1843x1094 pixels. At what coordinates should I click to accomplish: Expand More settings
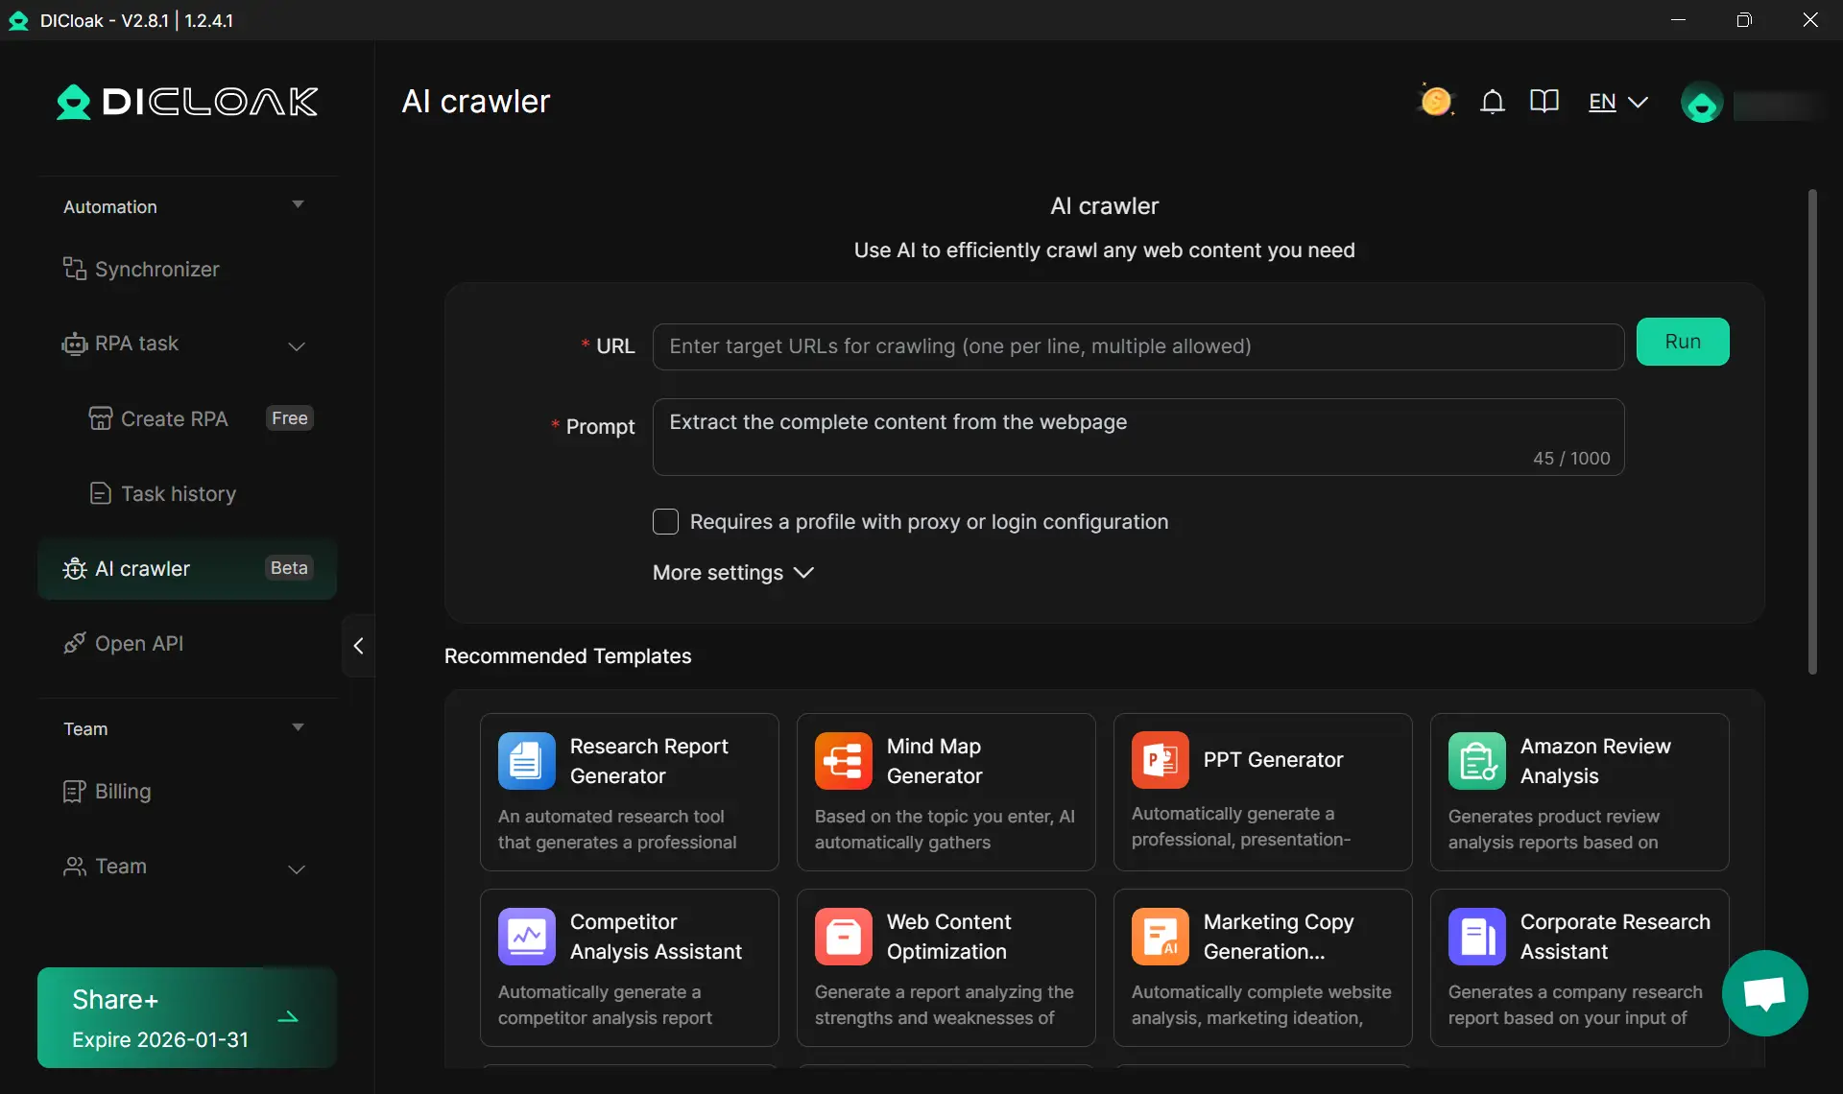tap(732, 573)
